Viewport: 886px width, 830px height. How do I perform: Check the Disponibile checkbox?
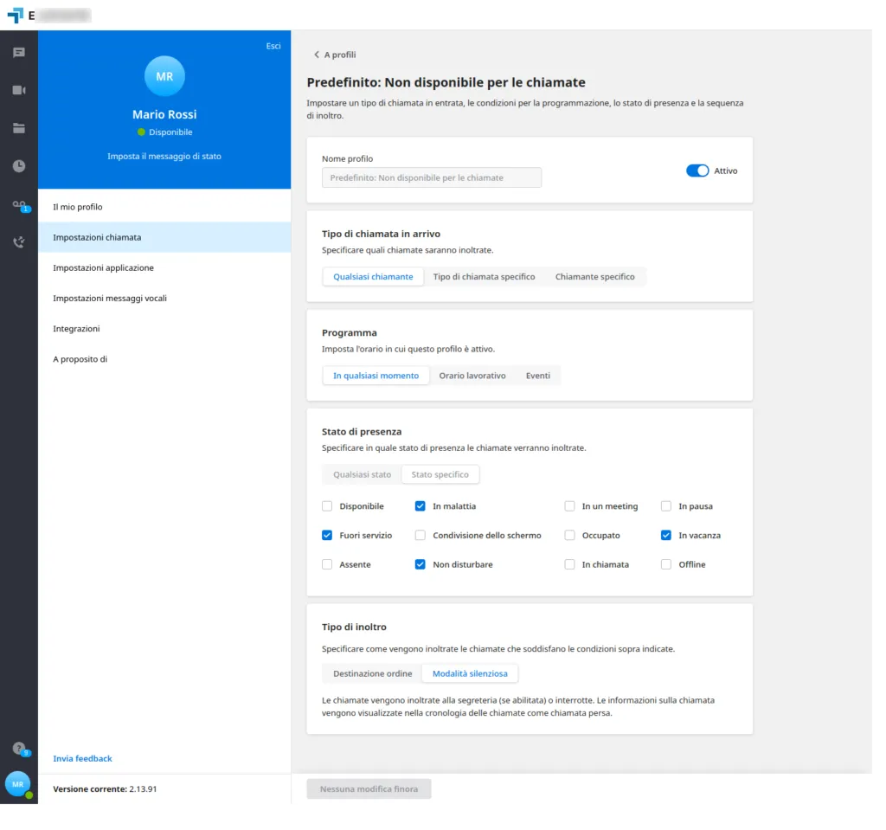pyautogui.click(x=326, y=506)
